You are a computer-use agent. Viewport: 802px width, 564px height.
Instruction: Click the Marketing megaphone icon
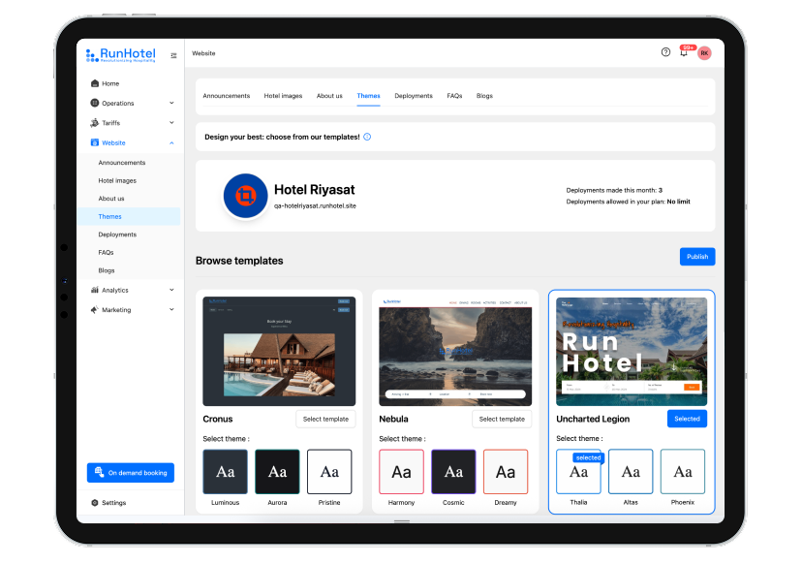pyautogui.click(x=95, y=310)
